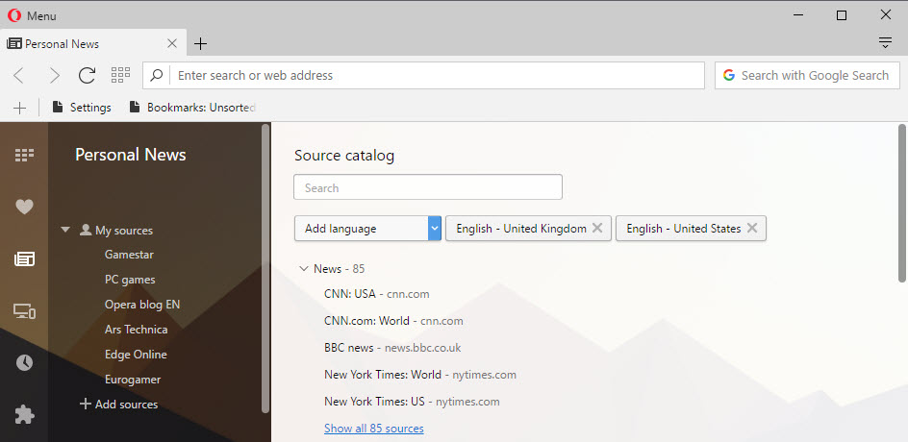The height and width of the screenshot is (442, 908).
Task: Select My sources heading
Action: (x=124, y=231)
